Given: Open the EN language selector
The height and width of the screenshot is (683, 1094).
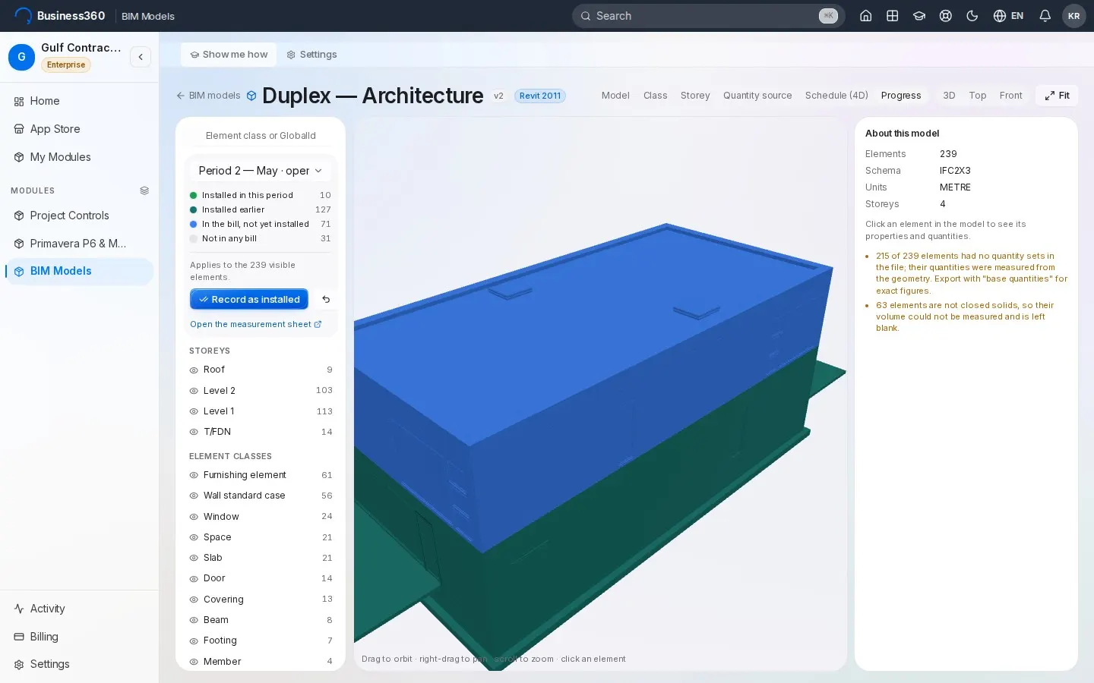Looking at the screenshot, I should 1008,16.
